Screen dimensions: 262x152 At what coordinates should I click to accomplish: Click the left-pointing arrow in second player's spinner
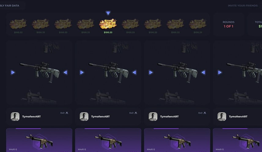tap(134, 72)
